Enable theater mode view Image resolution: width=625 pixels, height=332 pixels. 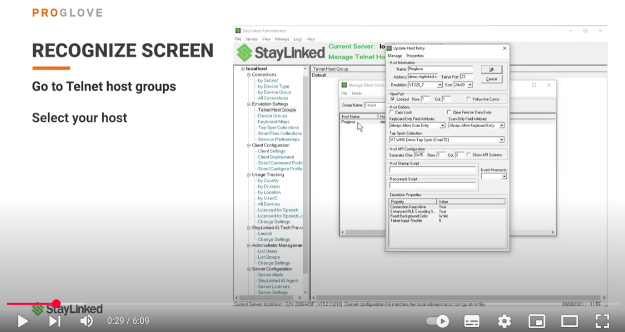(x=570, y=321)
